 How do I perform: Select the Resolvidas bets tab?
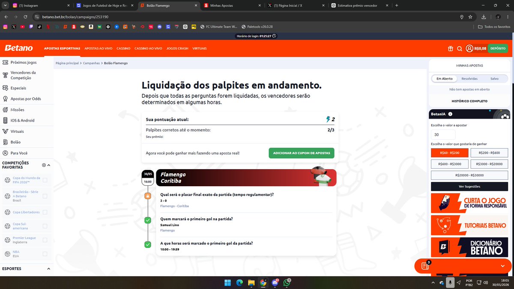(469, 79)
